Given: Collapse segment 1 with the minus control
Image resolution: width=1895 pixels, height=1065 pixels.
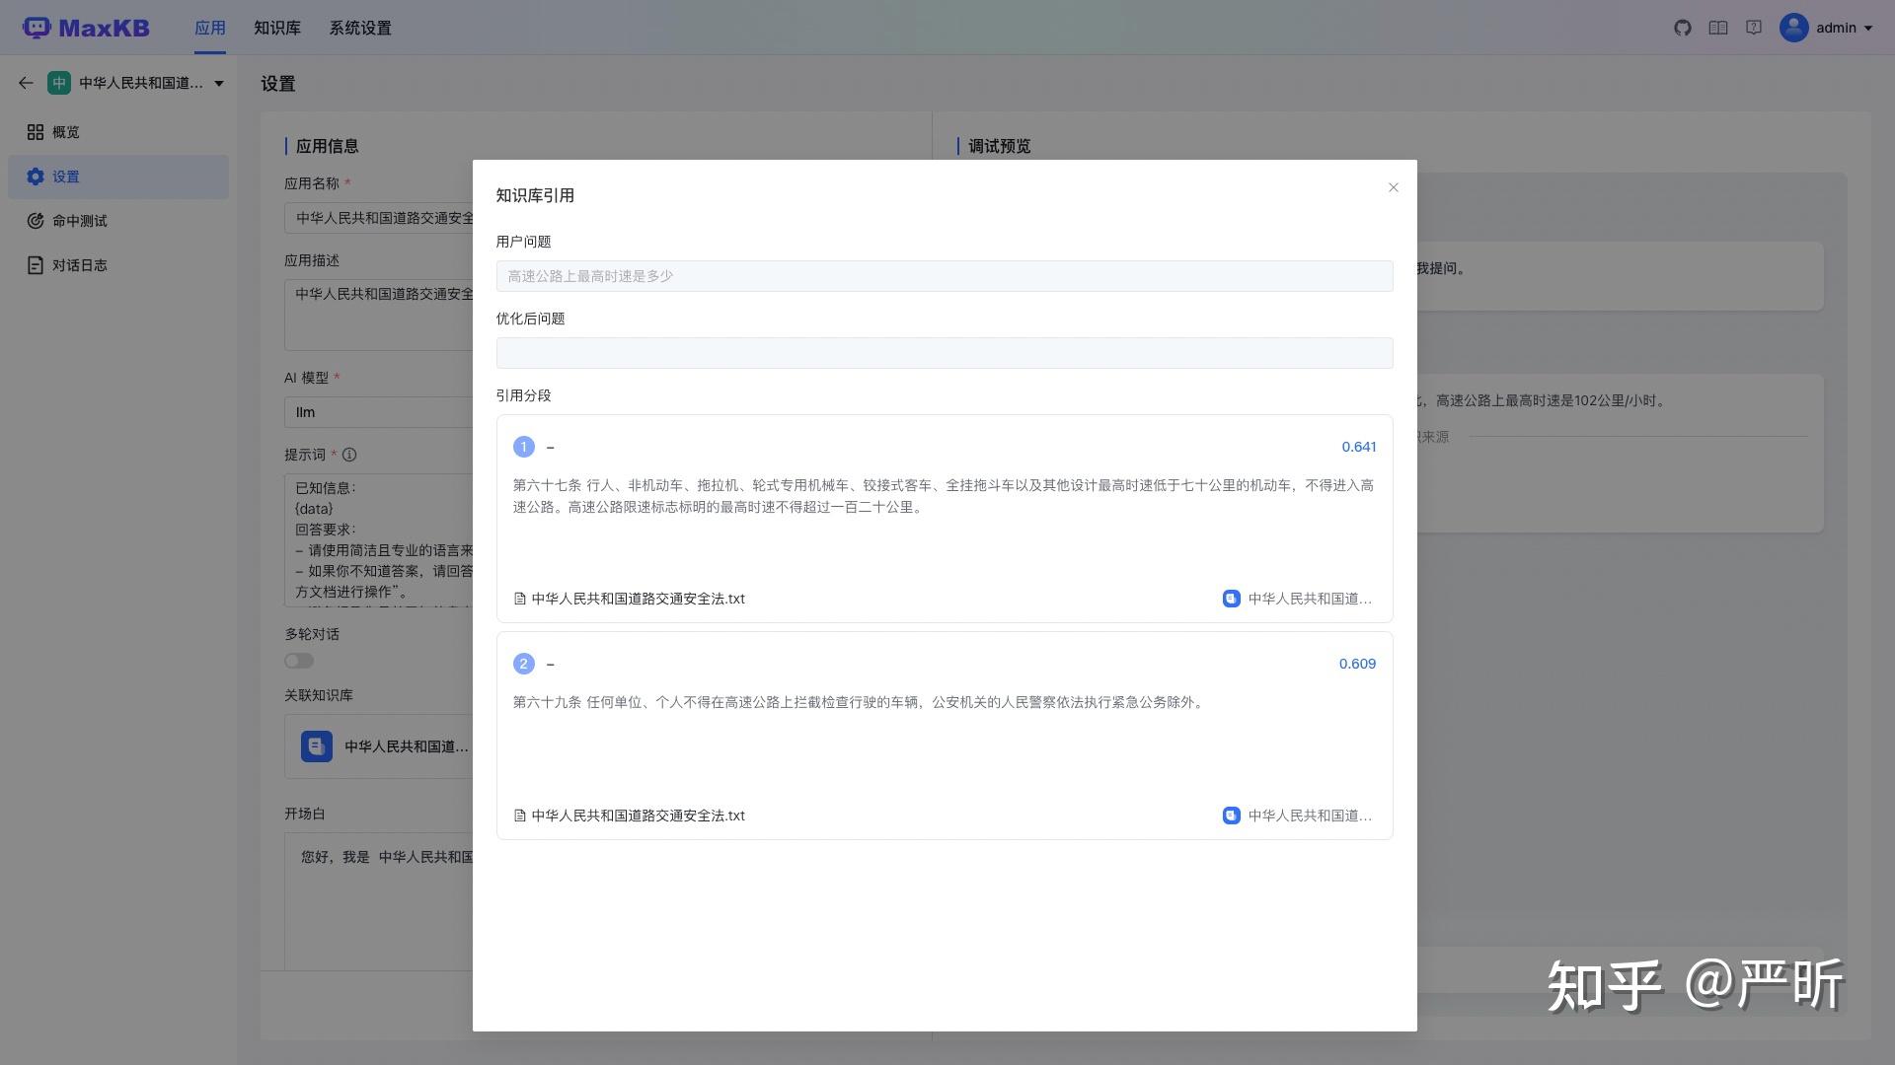Looking at the screenshot, I should point(550,447).
